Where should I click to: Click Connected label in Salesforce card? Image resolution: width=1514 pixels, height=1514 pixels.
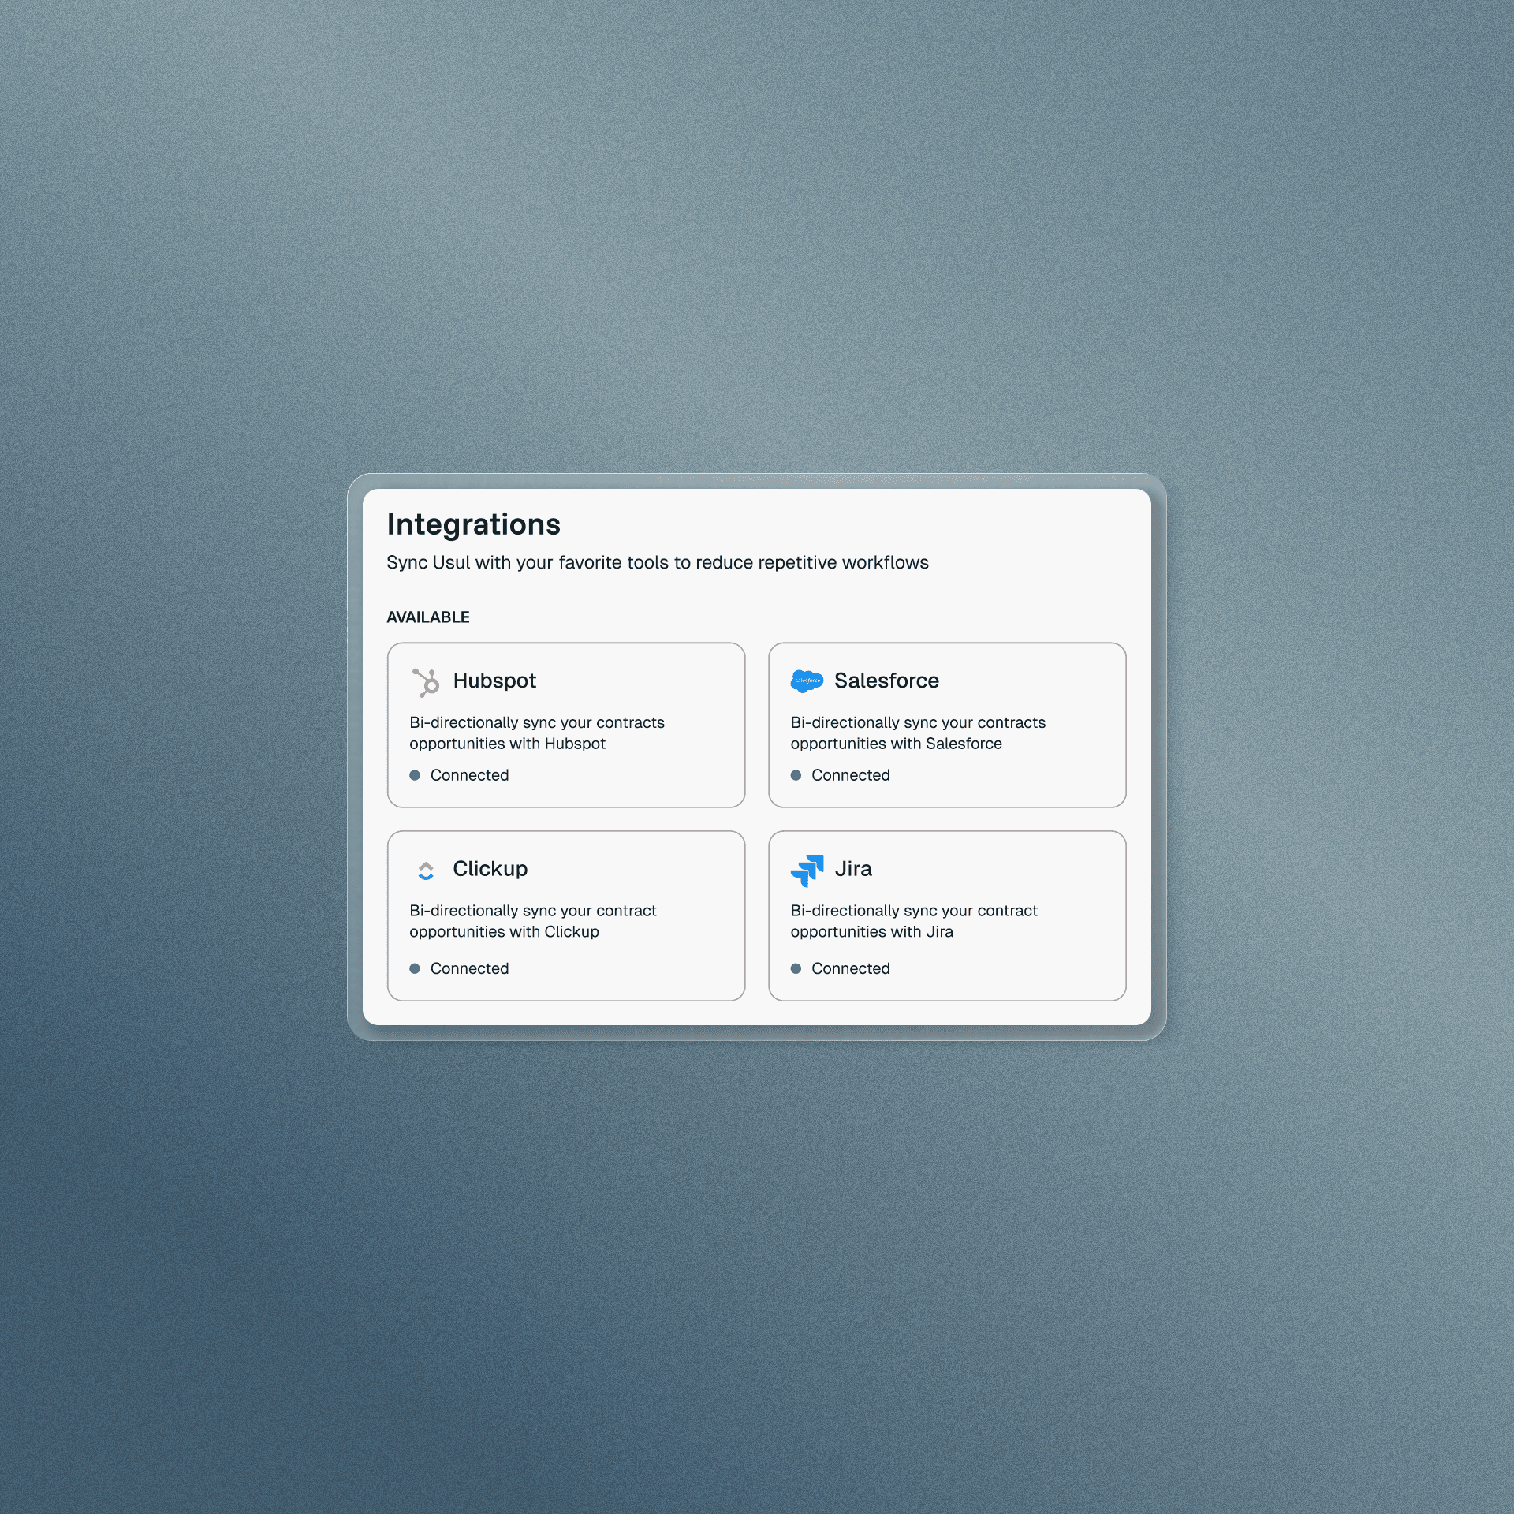tap(850, 775)
